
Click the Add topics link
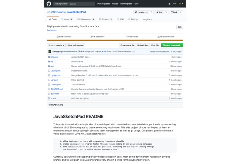[x=52, y=30]
